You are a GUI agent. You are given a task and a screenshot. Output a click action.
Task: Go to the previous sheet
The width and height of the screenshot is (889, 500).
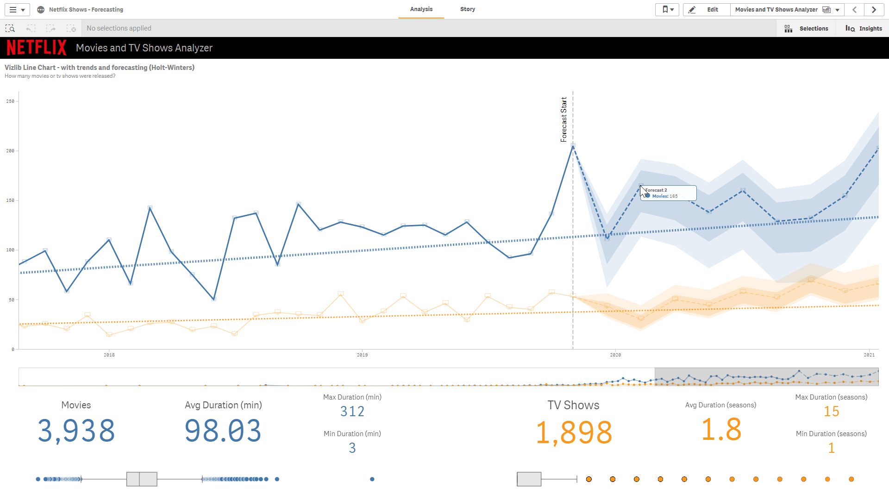855,10
